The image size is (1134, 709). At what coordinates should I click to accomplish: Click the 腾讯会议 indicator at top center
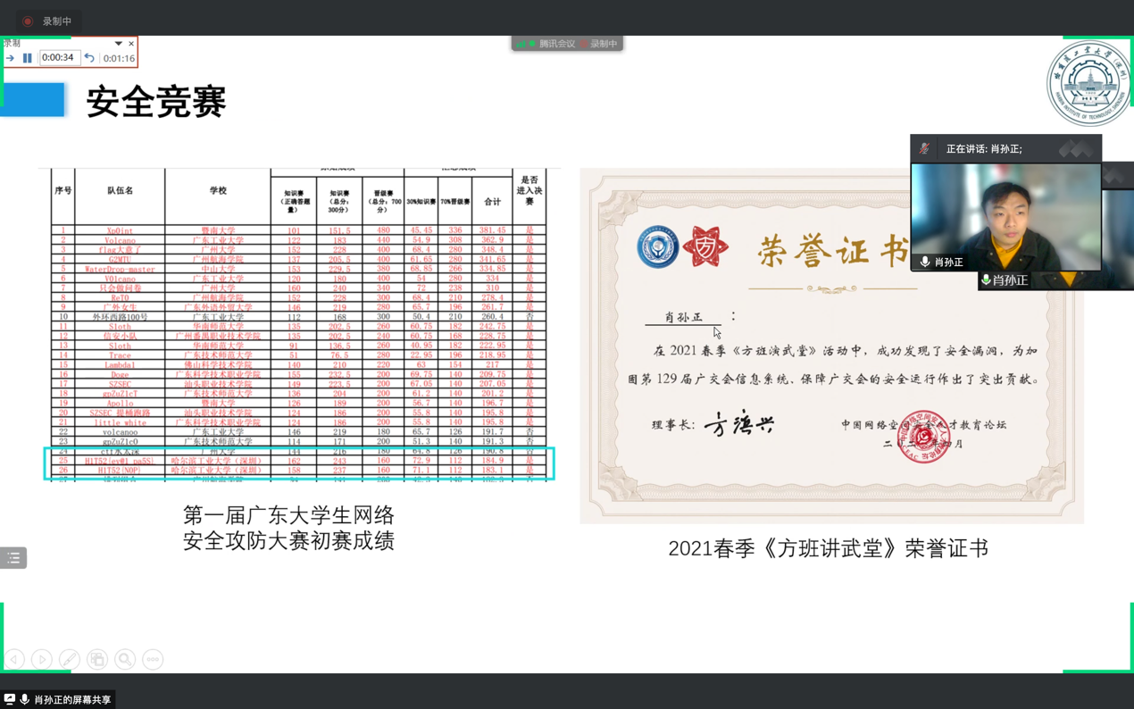click(557, 43)
